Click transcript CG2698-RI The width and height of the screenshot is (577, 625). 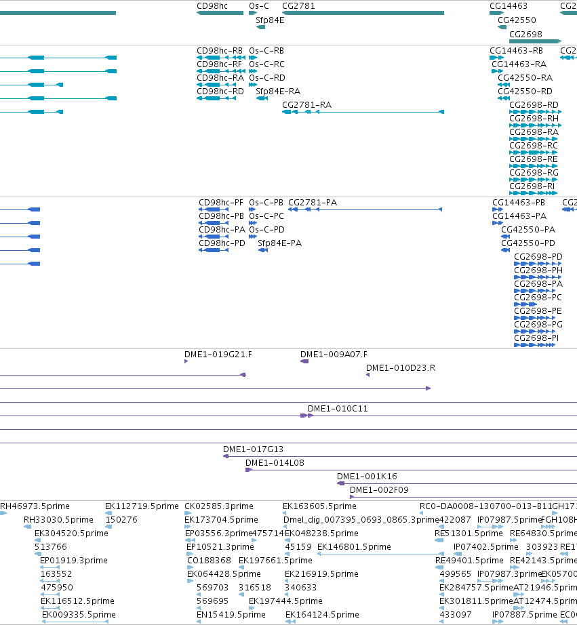(x=532, y=186)
